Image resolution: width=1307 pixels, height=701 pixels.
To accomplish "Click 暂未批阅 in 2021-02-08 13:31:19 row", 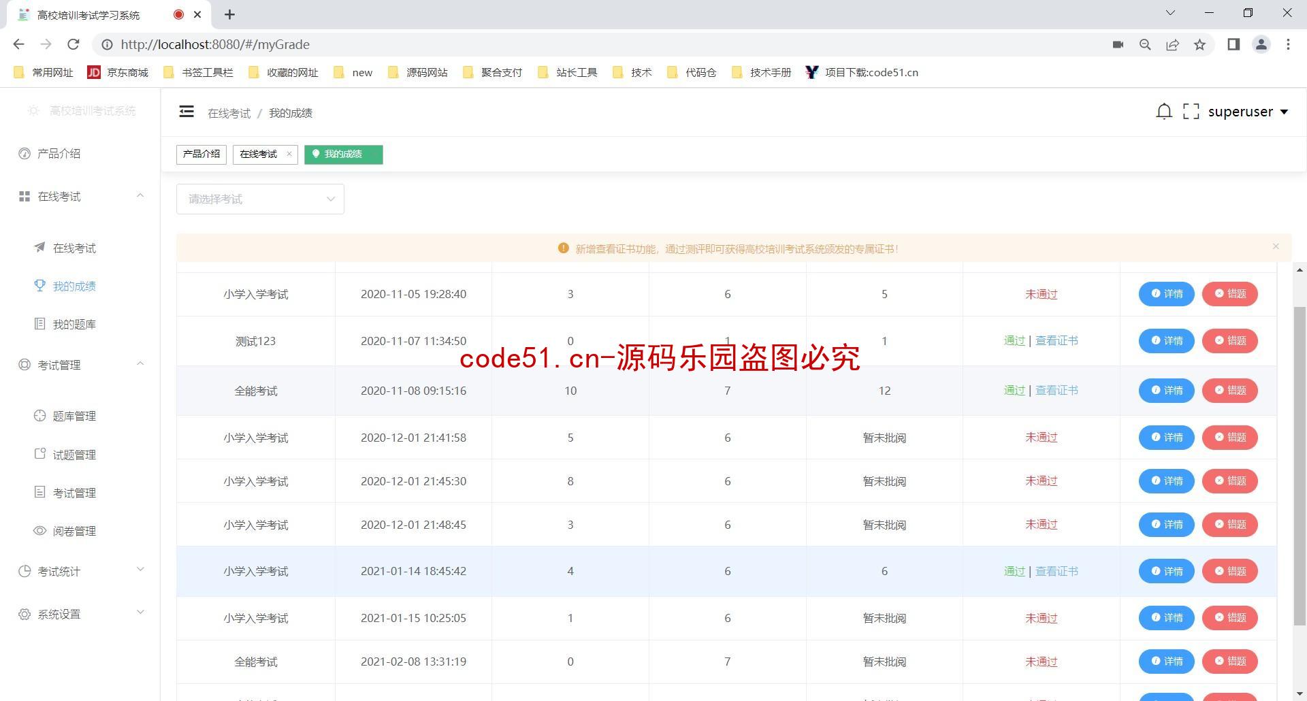I will [884, 662].
